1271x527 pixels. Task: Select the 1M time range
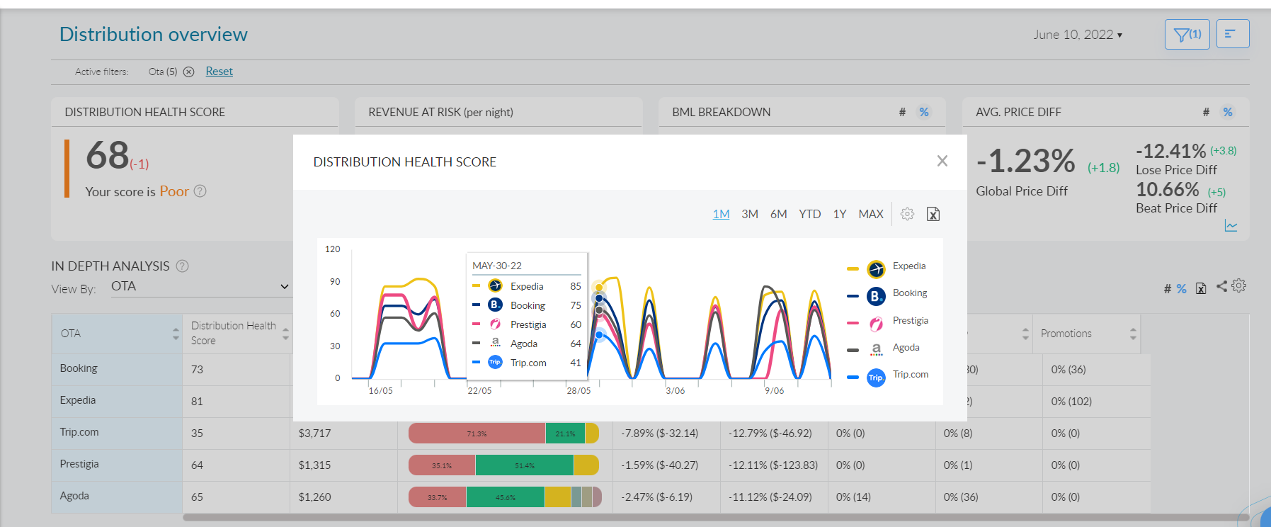click(721, 214)
